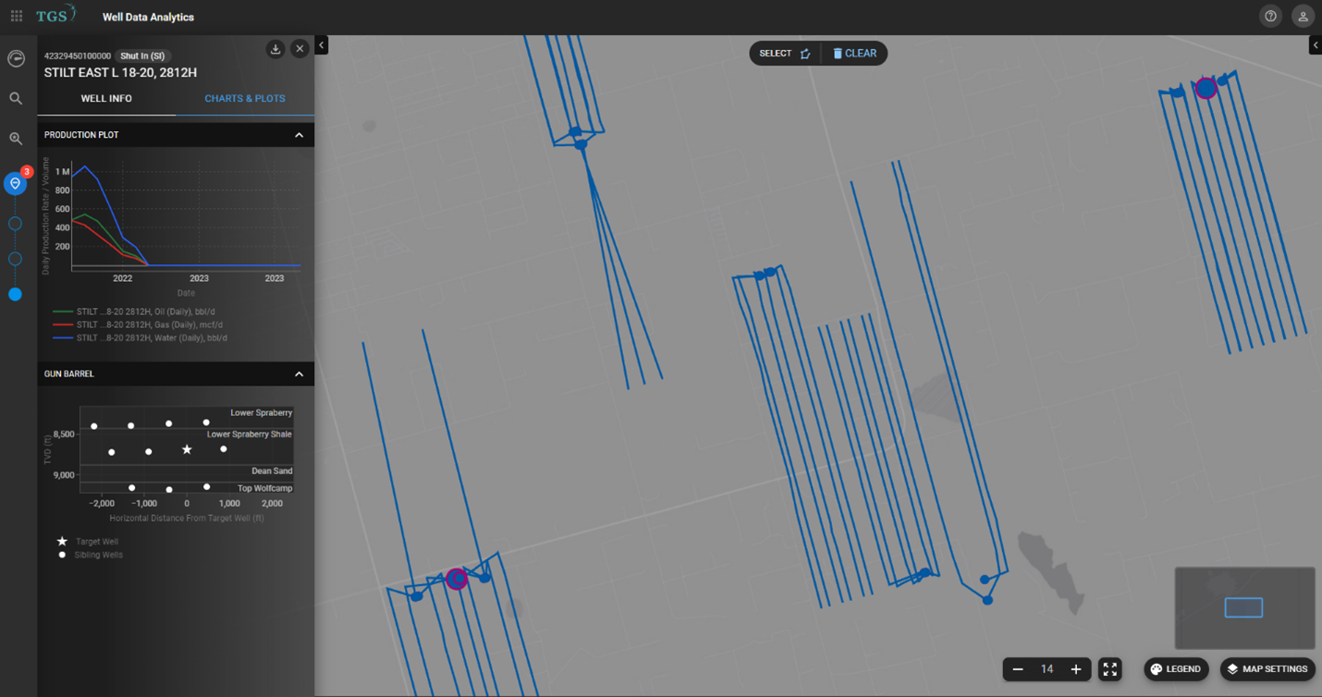The image size is (1322, 697).
Task: Download the well data
Action: 275,49
